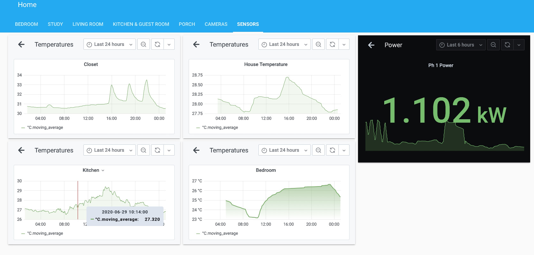Open refresh interval dropdown on Closet panel
This screenshot has height=255, width=534.
pos(169,45)
